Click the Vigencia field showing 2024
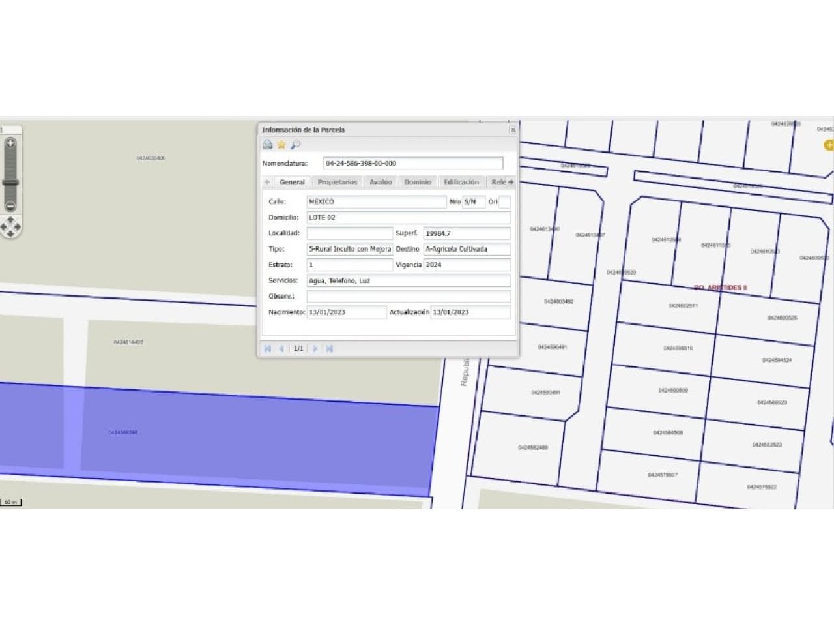The height and width of the screenshot is (626, 834). coord(467,265)
